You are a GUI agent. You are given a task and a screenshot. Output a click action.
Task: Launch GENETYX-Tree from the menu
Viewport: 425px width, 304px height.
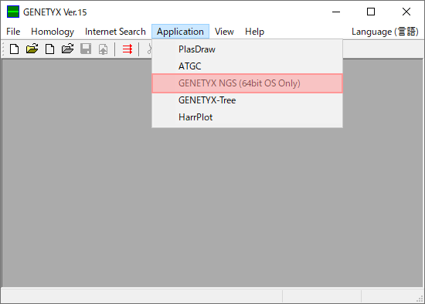click(247, 100)
